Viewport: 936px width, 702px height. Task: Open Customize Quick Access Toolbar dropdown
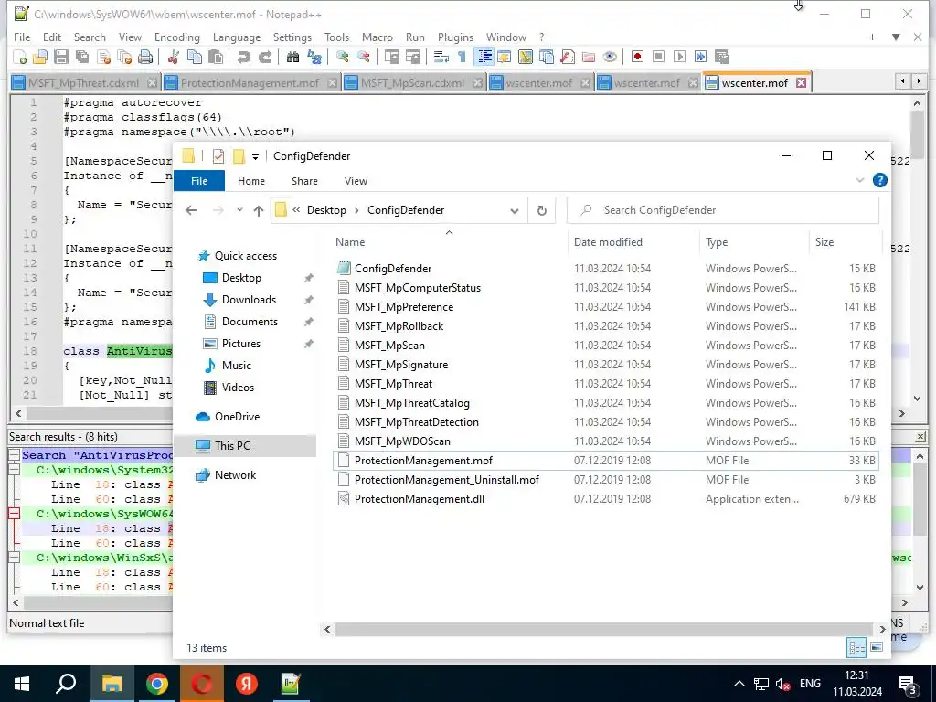pyautogui.click(x=256, y=157)
